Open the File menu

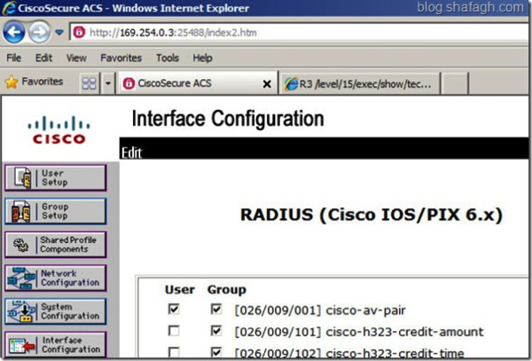[13, 58]
